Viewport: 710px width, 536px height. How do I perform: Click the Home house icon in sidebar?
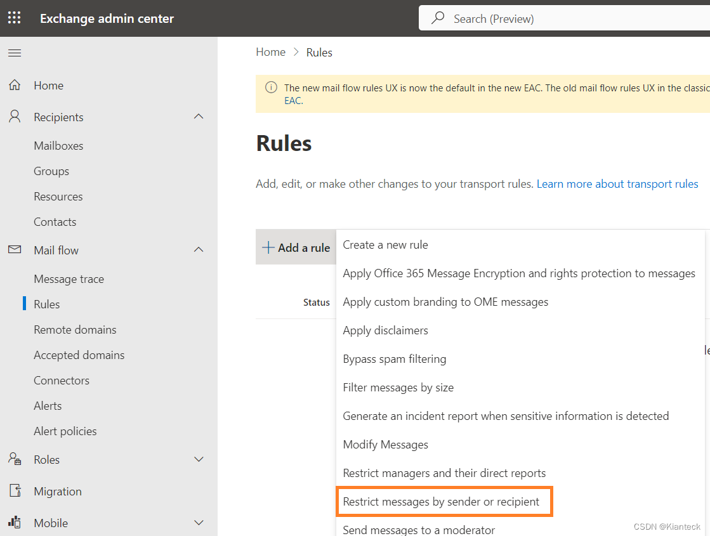15,85
